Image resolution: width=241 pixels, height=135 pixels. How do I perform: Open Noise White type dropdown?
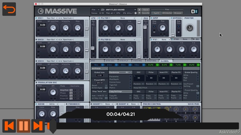click(x=53, y=104)
